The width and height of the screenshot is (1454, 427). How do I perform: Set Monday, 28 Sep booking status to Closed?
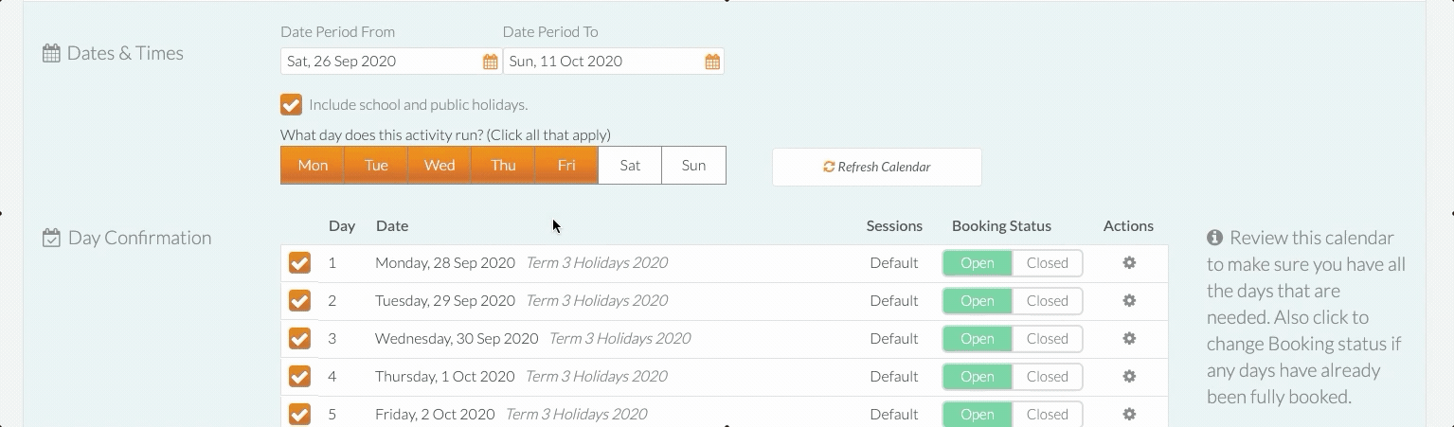pos(1048,263)
